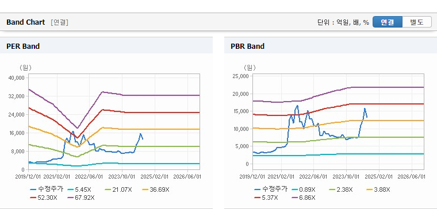
Task: Click 2019/12/01 date on PER Band axis
Action: pyautogui.click(x=28, y=177)
